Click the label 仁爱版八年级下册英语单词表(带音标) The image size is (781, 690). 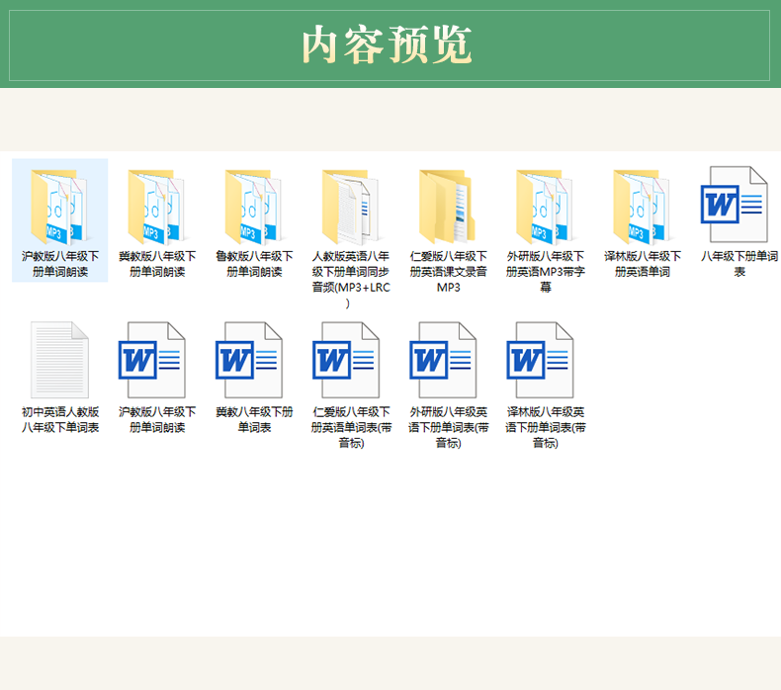(x=351, y=427)
